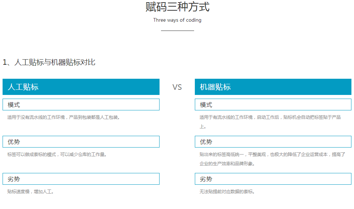The width and height of the screenshot is (354, 209).
Task: Click the 模式 box under 机器贴标
Action: pyautogui.click(x=273, y=104)
